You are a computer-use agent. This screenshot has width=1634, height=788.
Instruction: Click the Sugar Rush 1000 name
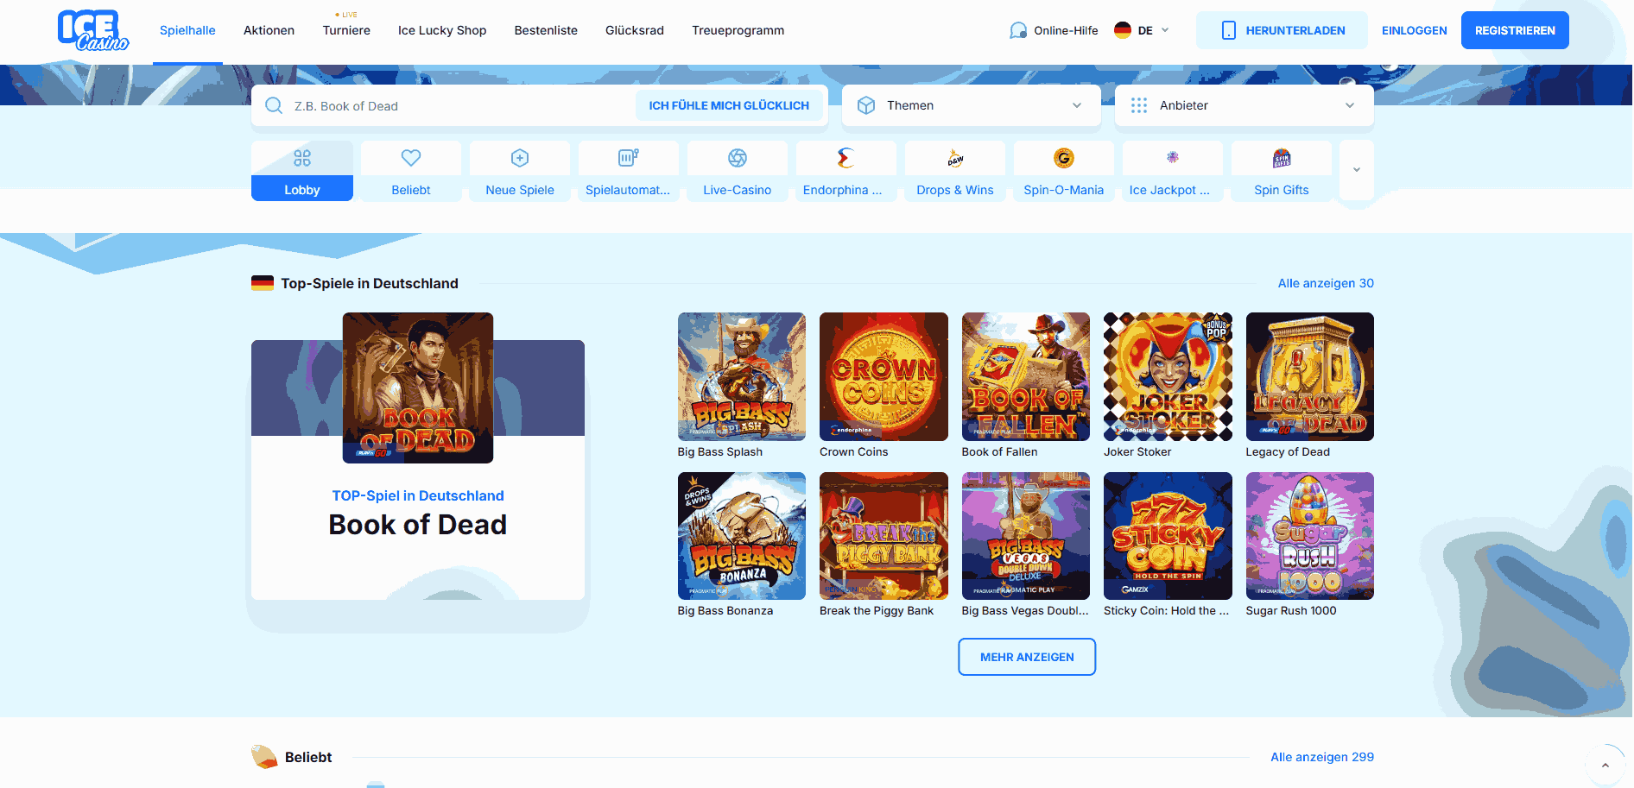pos(1291,610)
